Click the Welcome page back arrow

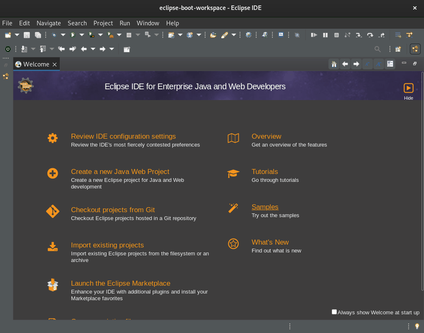tap(345, 64)
